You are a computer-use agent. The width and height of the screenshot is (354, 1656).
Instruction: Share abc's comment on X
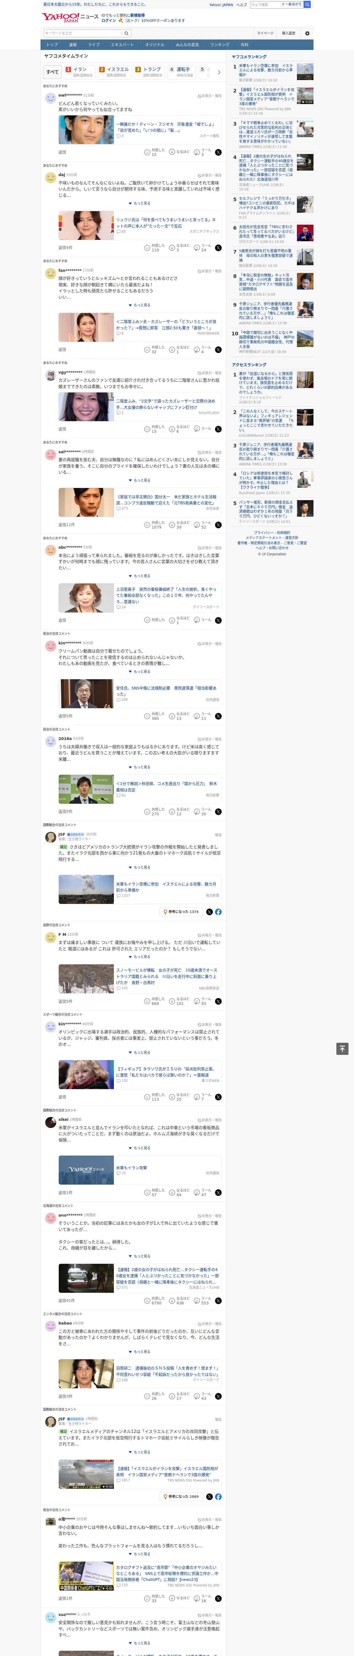[x=218, y=620]
